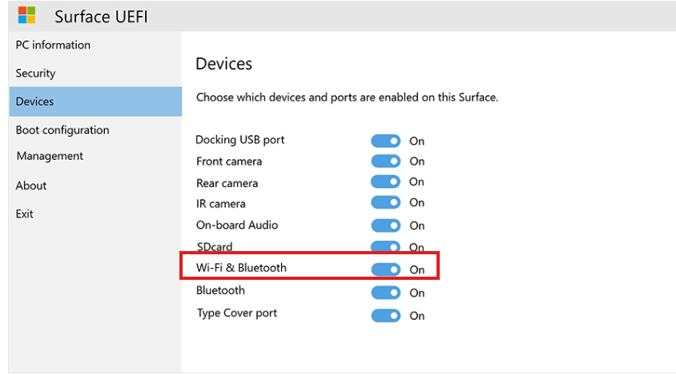
Task: Click Exit in the sidebar
Action: pos(25,213)
